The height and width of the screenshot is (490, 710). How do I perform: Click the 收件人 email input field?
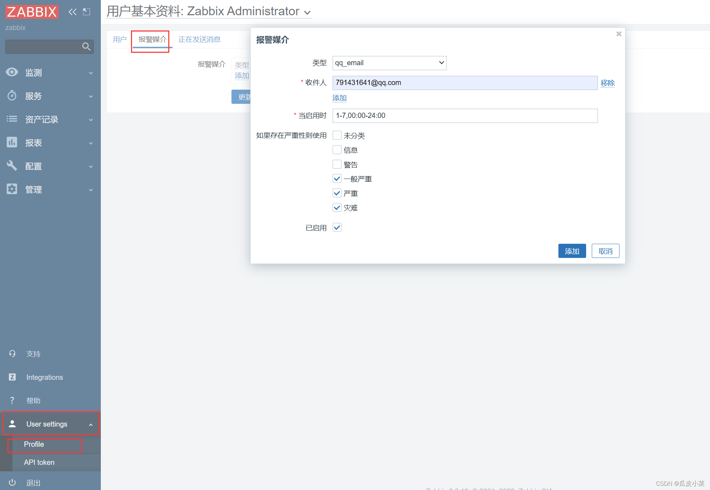click(x=465, y=83)
